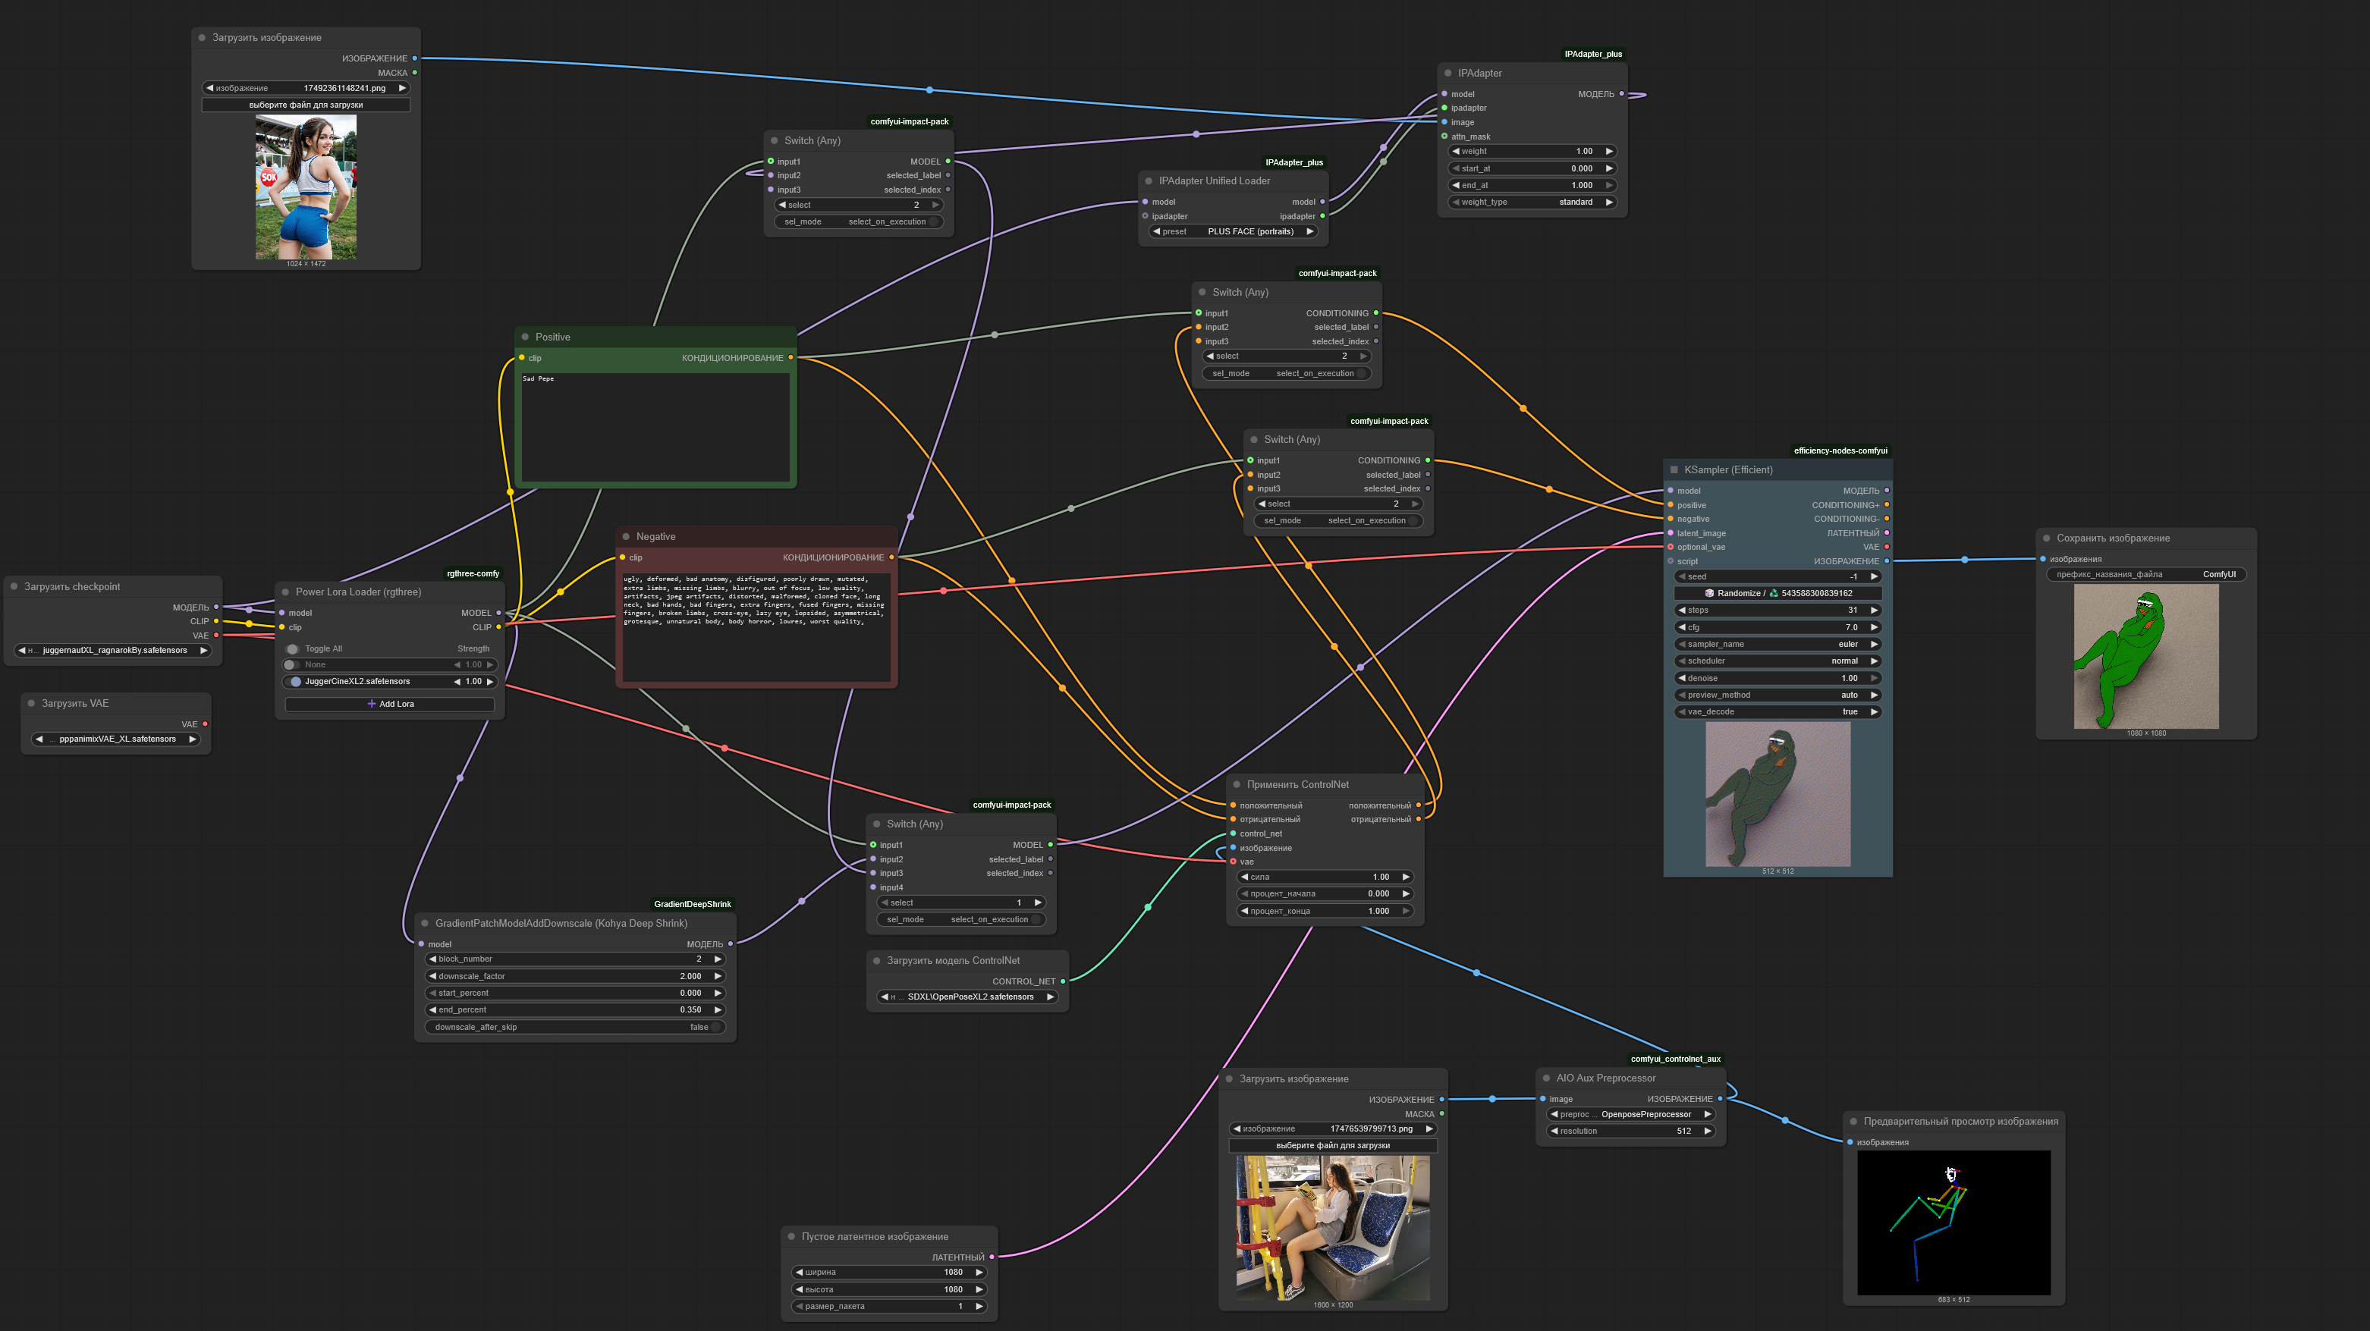Click the right arrow of block_number in Kohya Deep Shrink
Viewport: 2370px width, 1331px height.
pyautogui.click(x=718, y=959)
